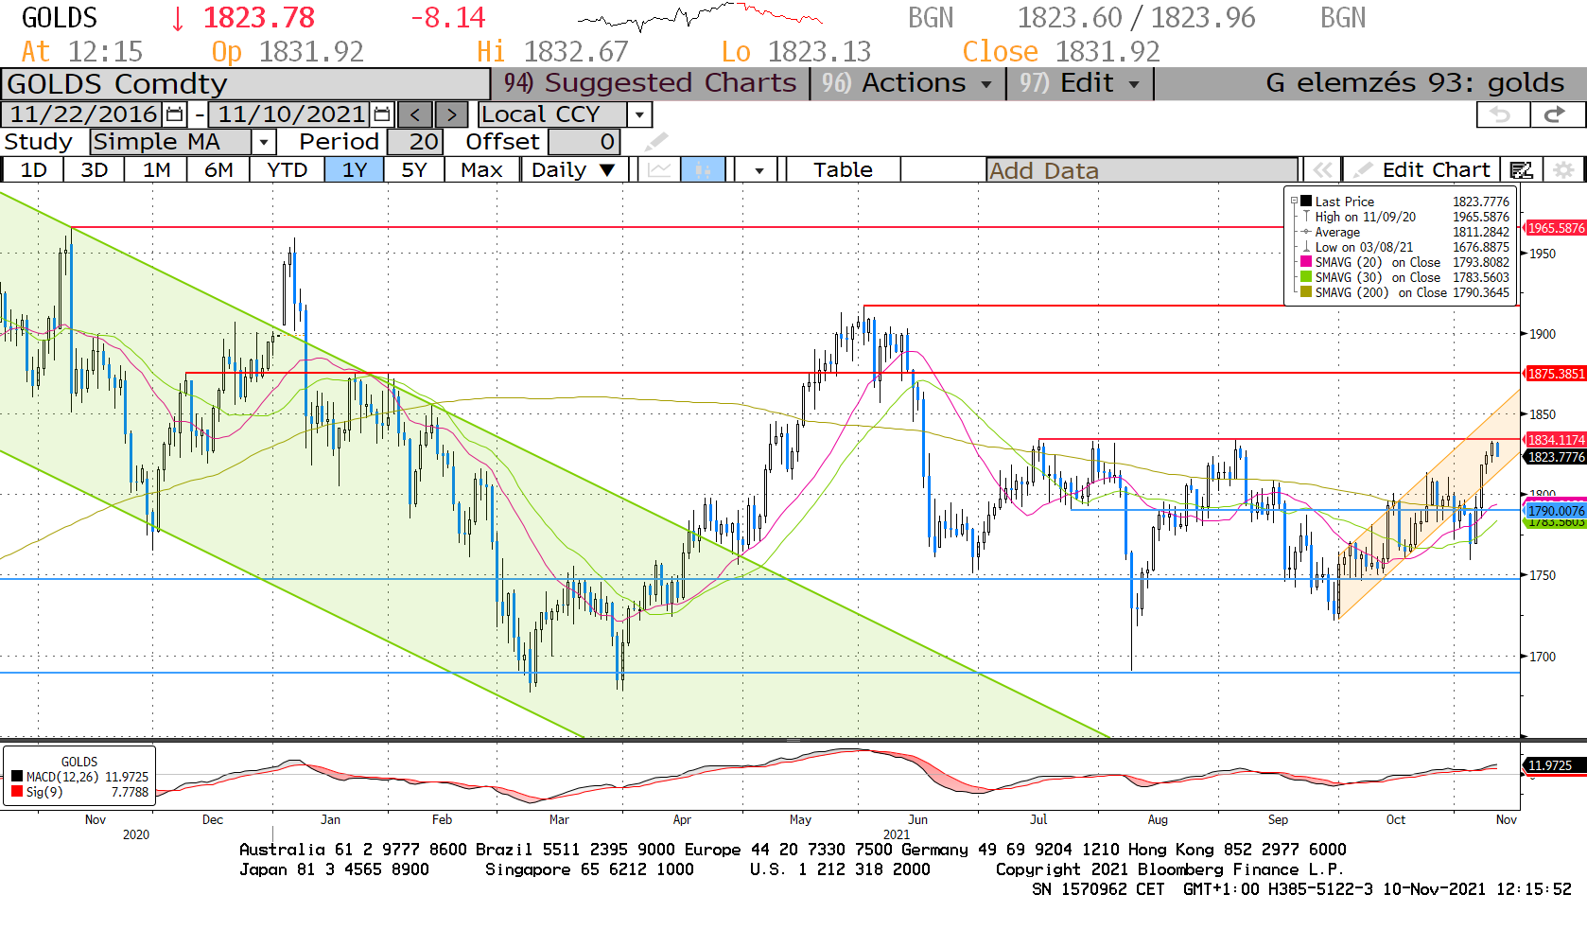The height and width of the screenshot is (930, 1587).
Task: Click the SMAVG (20) magenta legend swatch
Action: coord(1306,262)
